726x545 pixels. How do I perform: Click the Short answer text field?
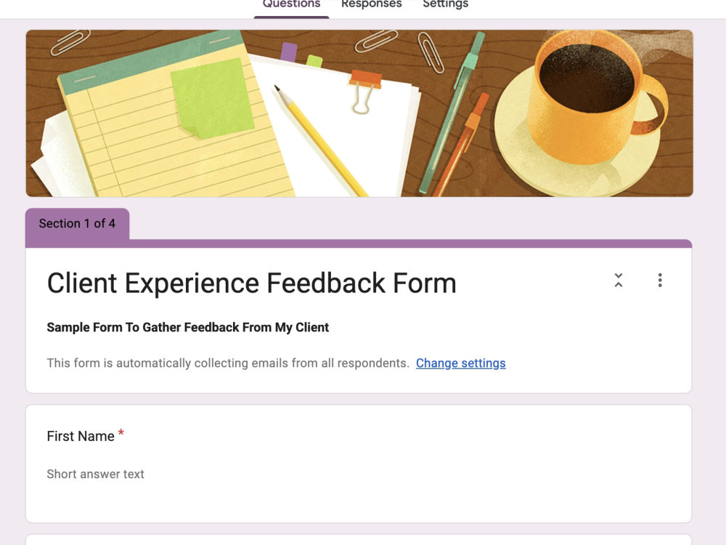(95, 474)
